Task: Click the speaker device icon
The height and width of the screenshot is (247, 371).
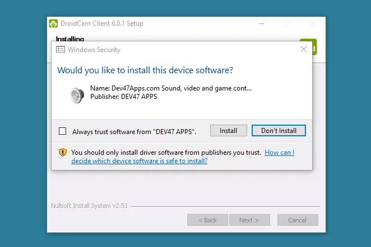Action: tap(77, 95)
